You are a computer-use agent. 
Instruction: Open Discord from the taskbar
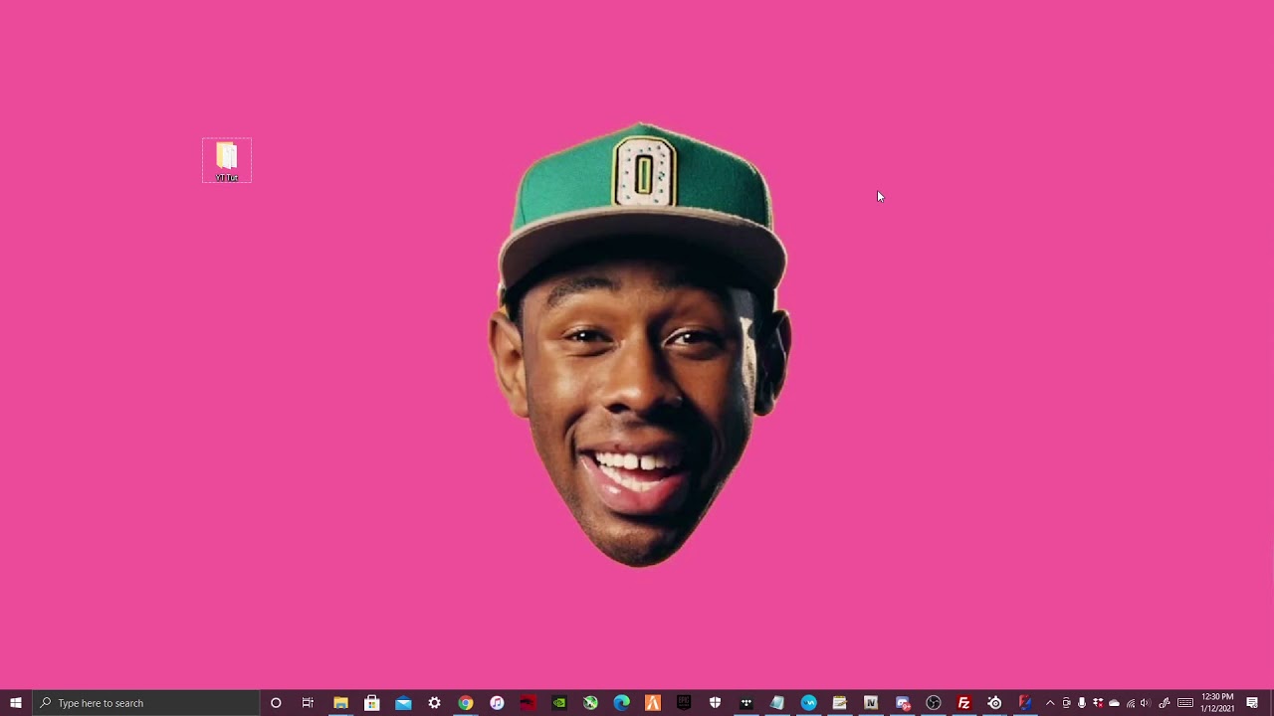(x=902, y=703)
